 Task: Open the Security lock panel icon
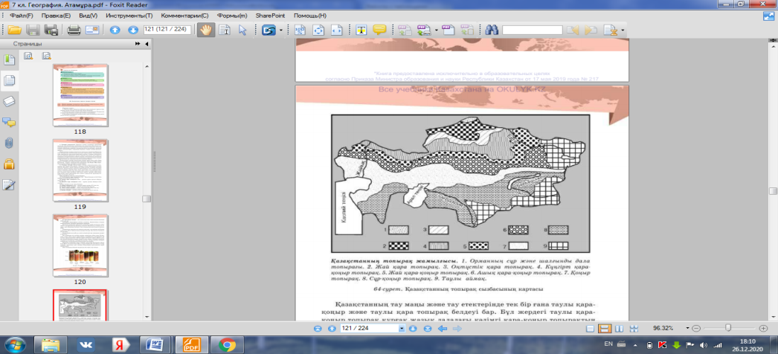point(9,164)
